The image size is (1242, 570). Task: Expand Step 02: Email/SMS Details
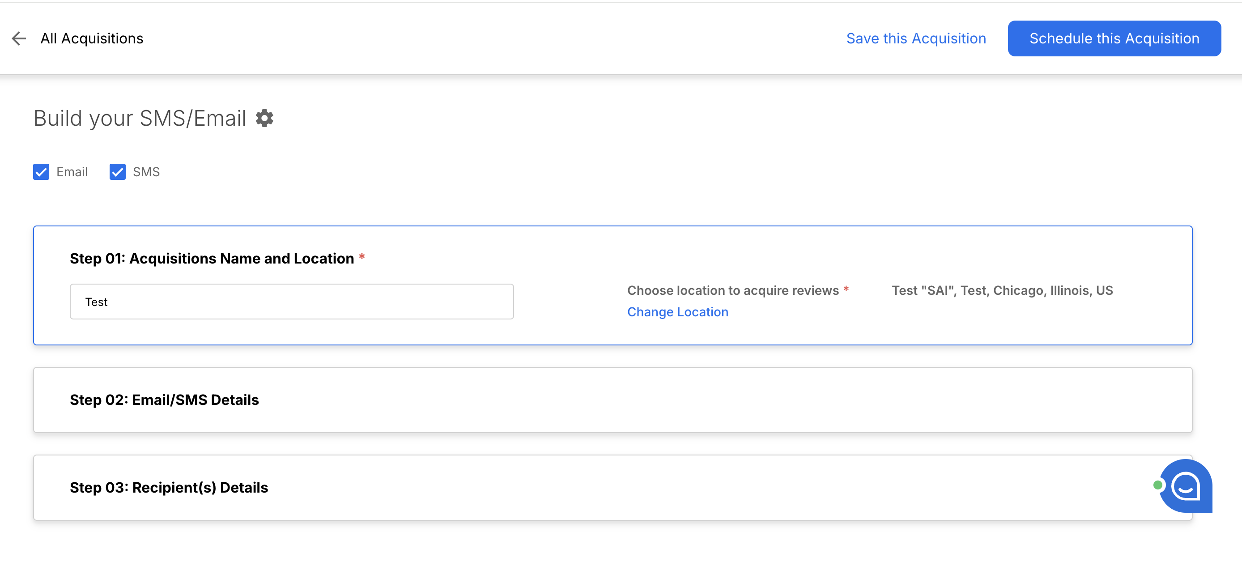pos(164,400)
